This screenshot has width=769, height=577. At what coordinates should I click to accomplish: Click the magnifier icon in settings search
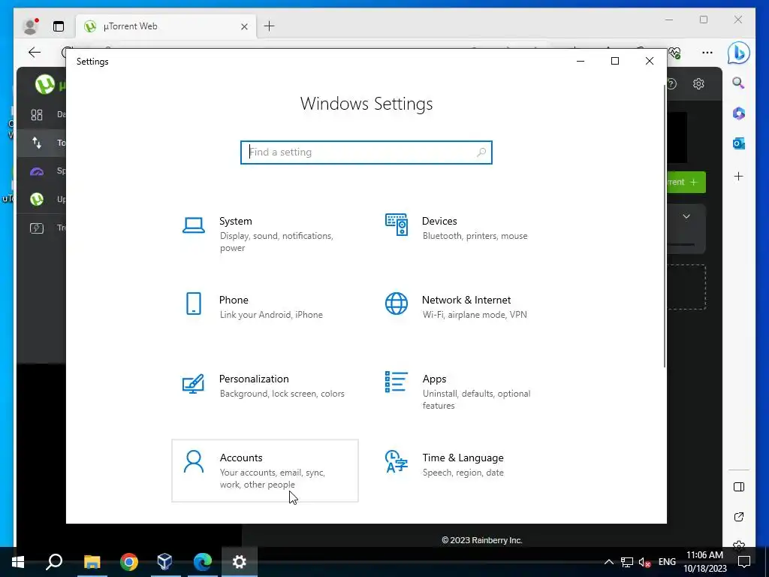481,152
